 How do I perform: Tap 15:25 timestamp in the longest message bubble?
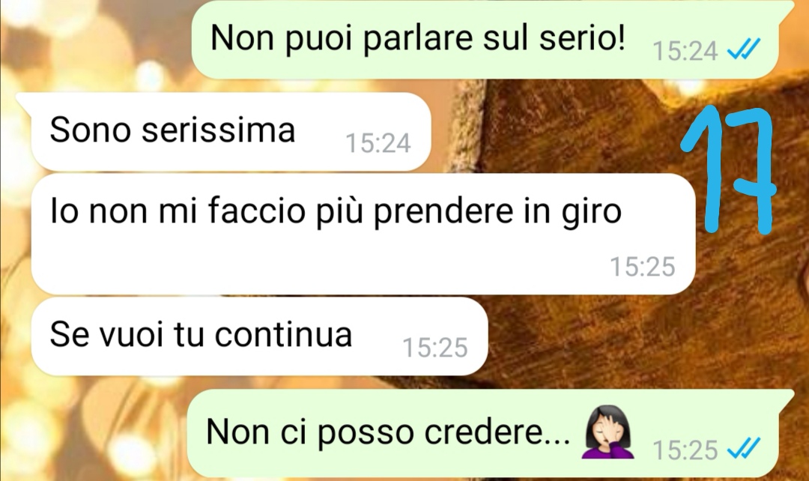(x=643, y=267)
